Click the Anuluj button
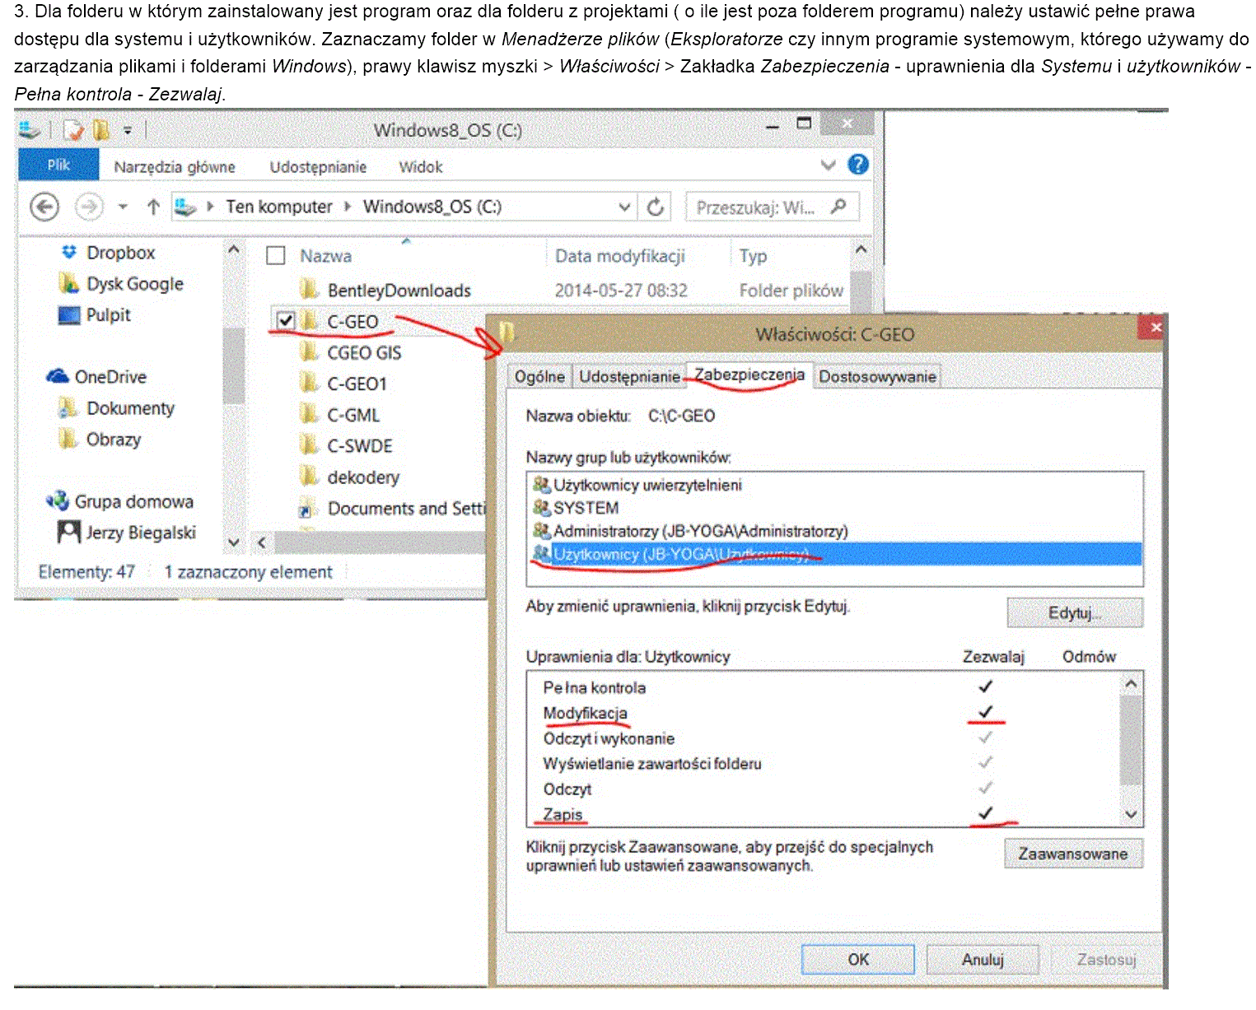Screen dimensions: 1256x1010 [x=983, y=960]
